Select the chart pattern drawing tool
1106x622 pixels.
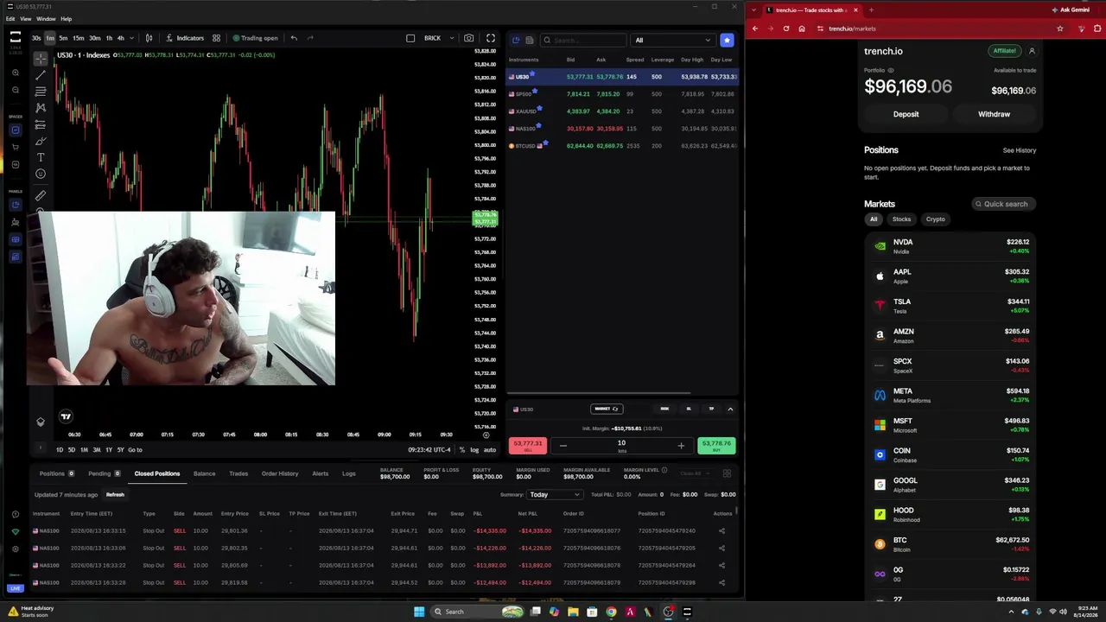pos(41,108)
